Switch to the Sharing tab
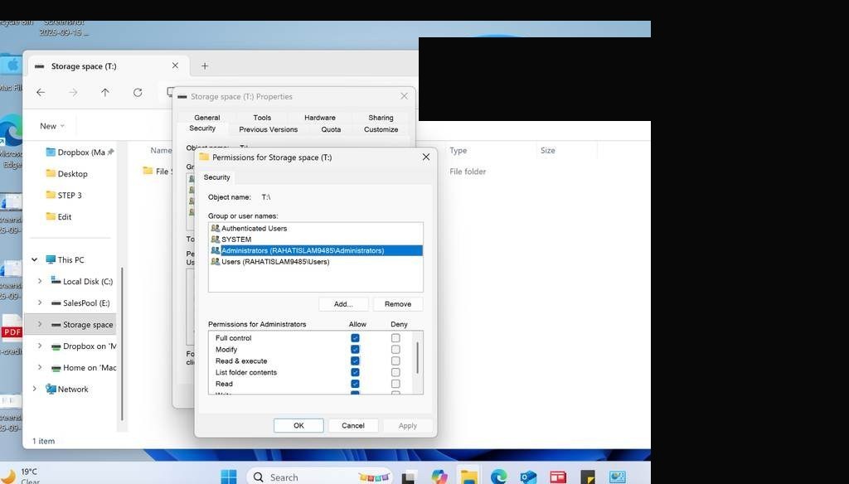 (381, 118)
